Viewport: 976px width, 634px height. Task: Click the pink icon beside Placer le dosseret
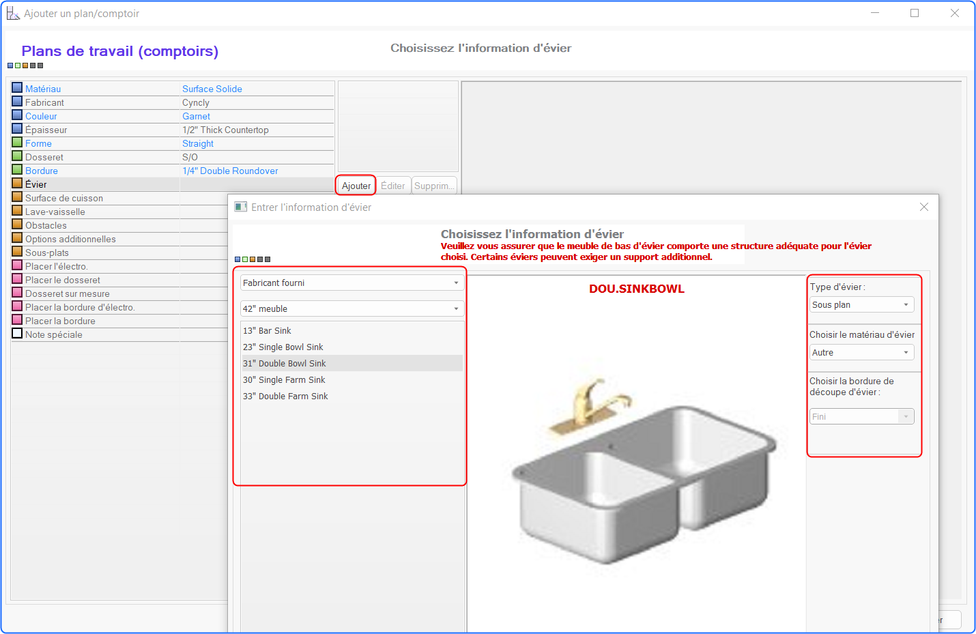tap(17, 279)
